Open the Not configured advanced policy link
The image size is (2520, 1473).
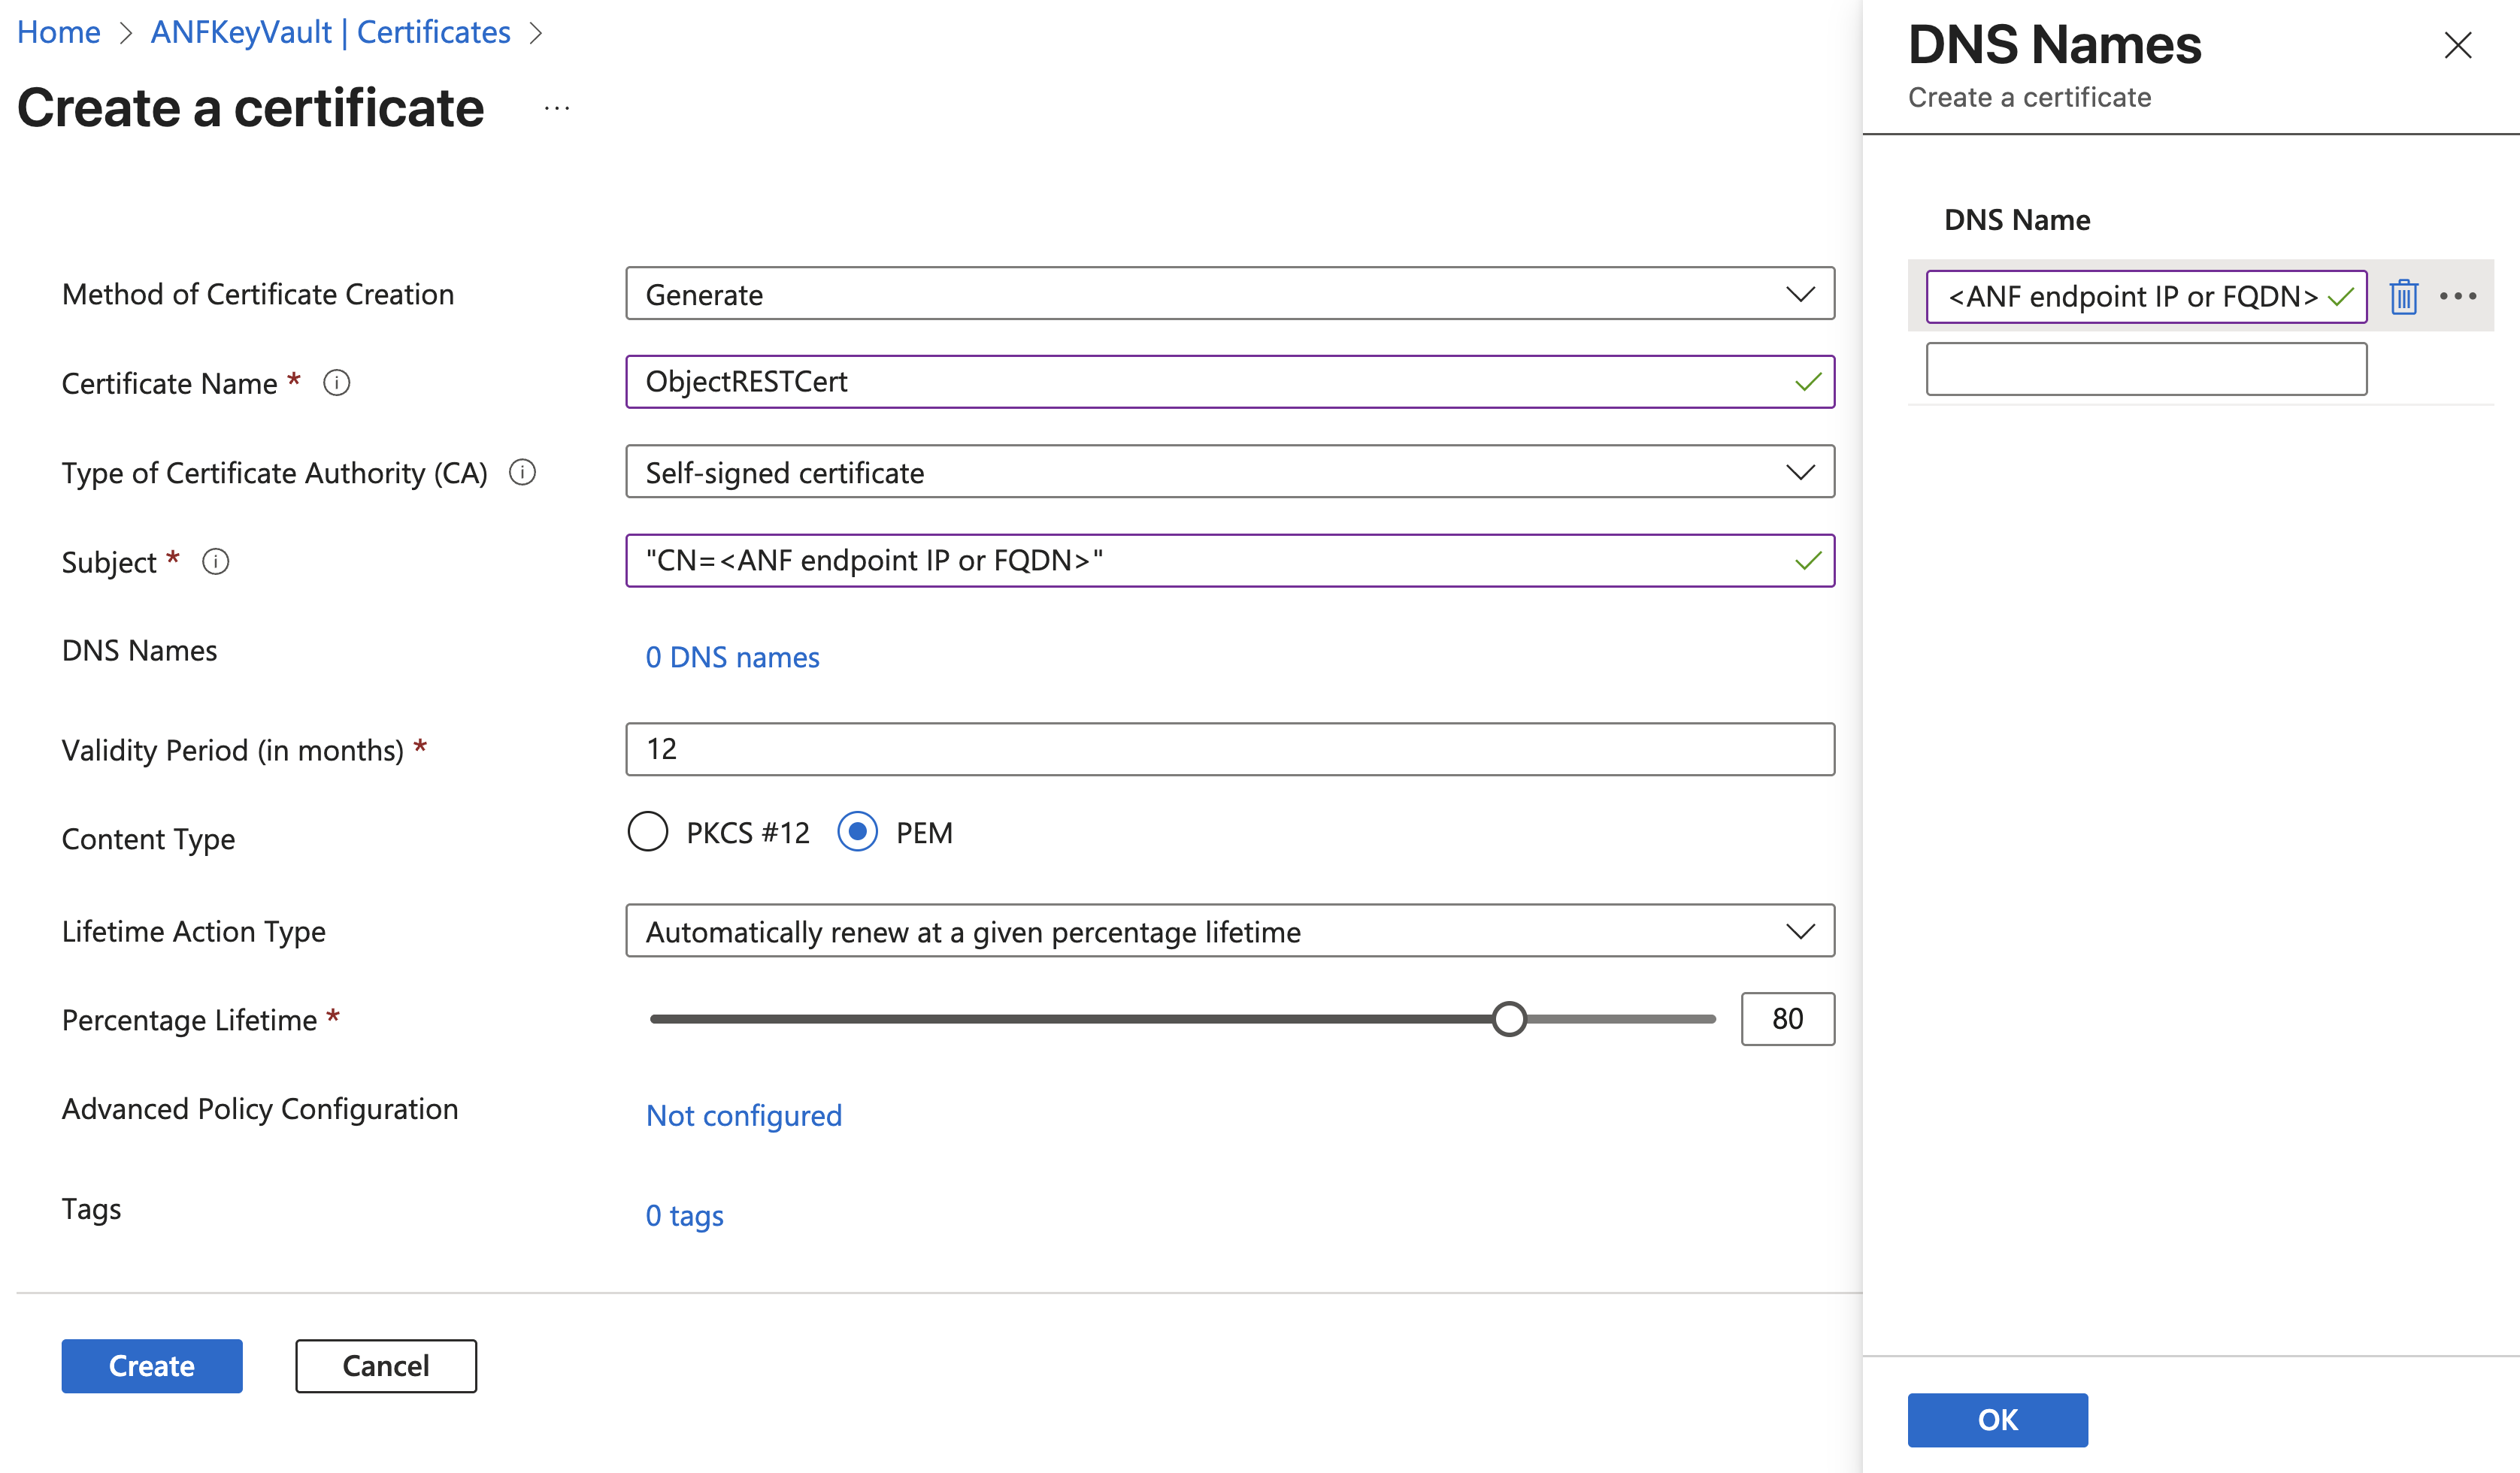(743, 1115)
